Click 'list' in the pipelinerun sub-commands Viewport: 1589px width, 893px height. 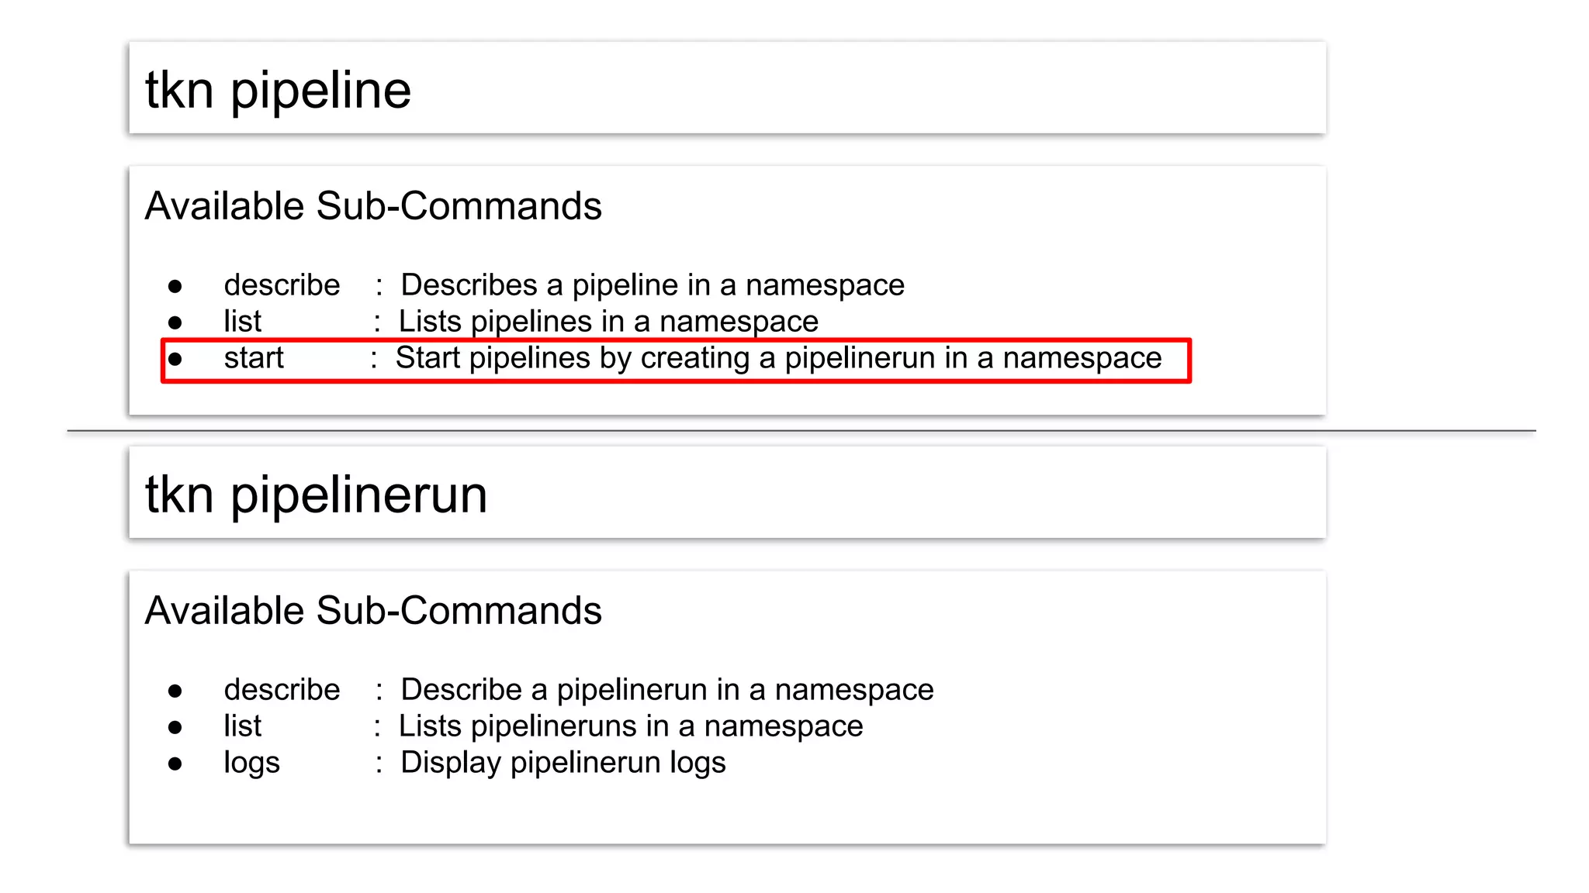coord(242,726)
